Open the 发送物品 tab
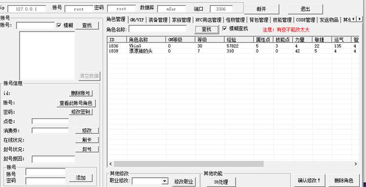The image size is (366, 187). click(329, 20)
